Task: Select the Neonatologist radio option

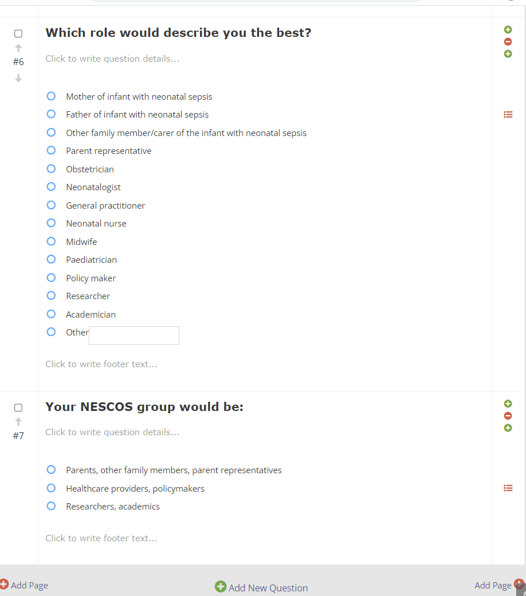Action: (x=51, y=187)
